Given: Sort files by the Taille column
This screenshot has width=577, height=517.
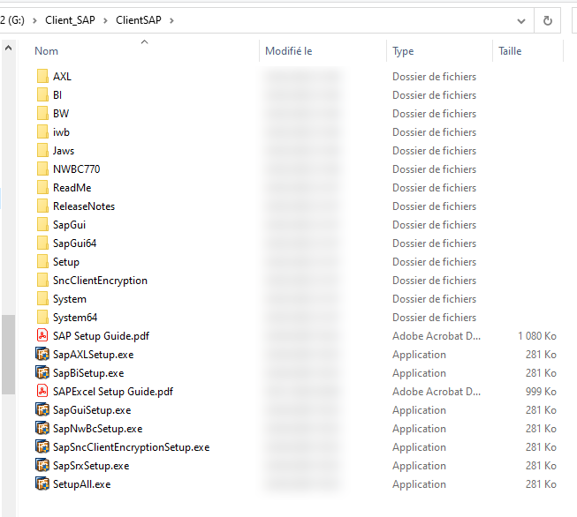Looking at the screenshot, I should [x=510, y=51].
